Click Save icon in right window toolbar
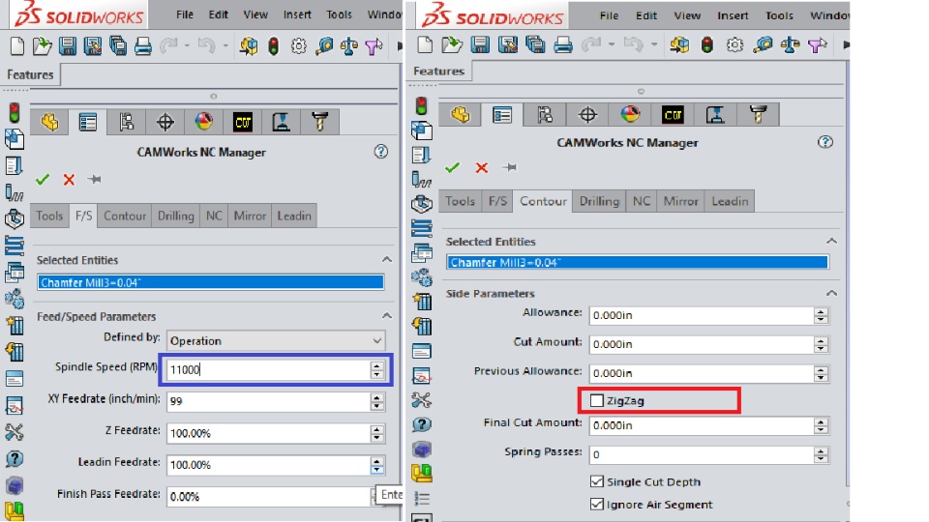 (480, 44)
